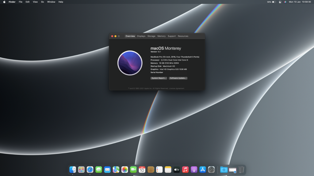314x176 pixels.
Task: Click the battery status indicator
Action: point(274,2)
